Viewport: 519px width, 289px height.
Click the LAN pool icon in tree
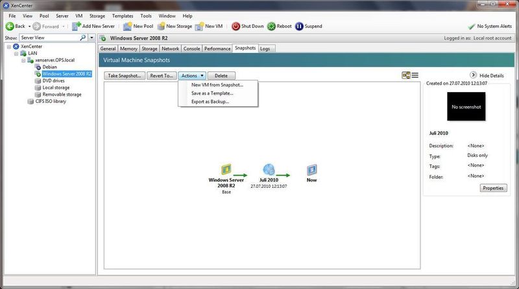23,53
